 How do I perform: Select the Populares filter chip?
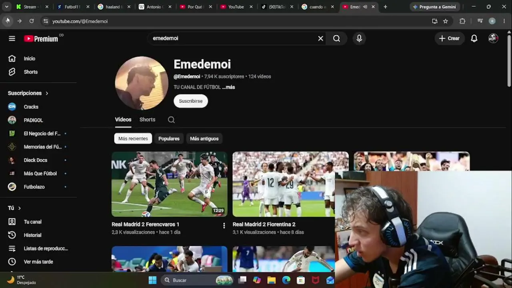click(x=169, y=139)
